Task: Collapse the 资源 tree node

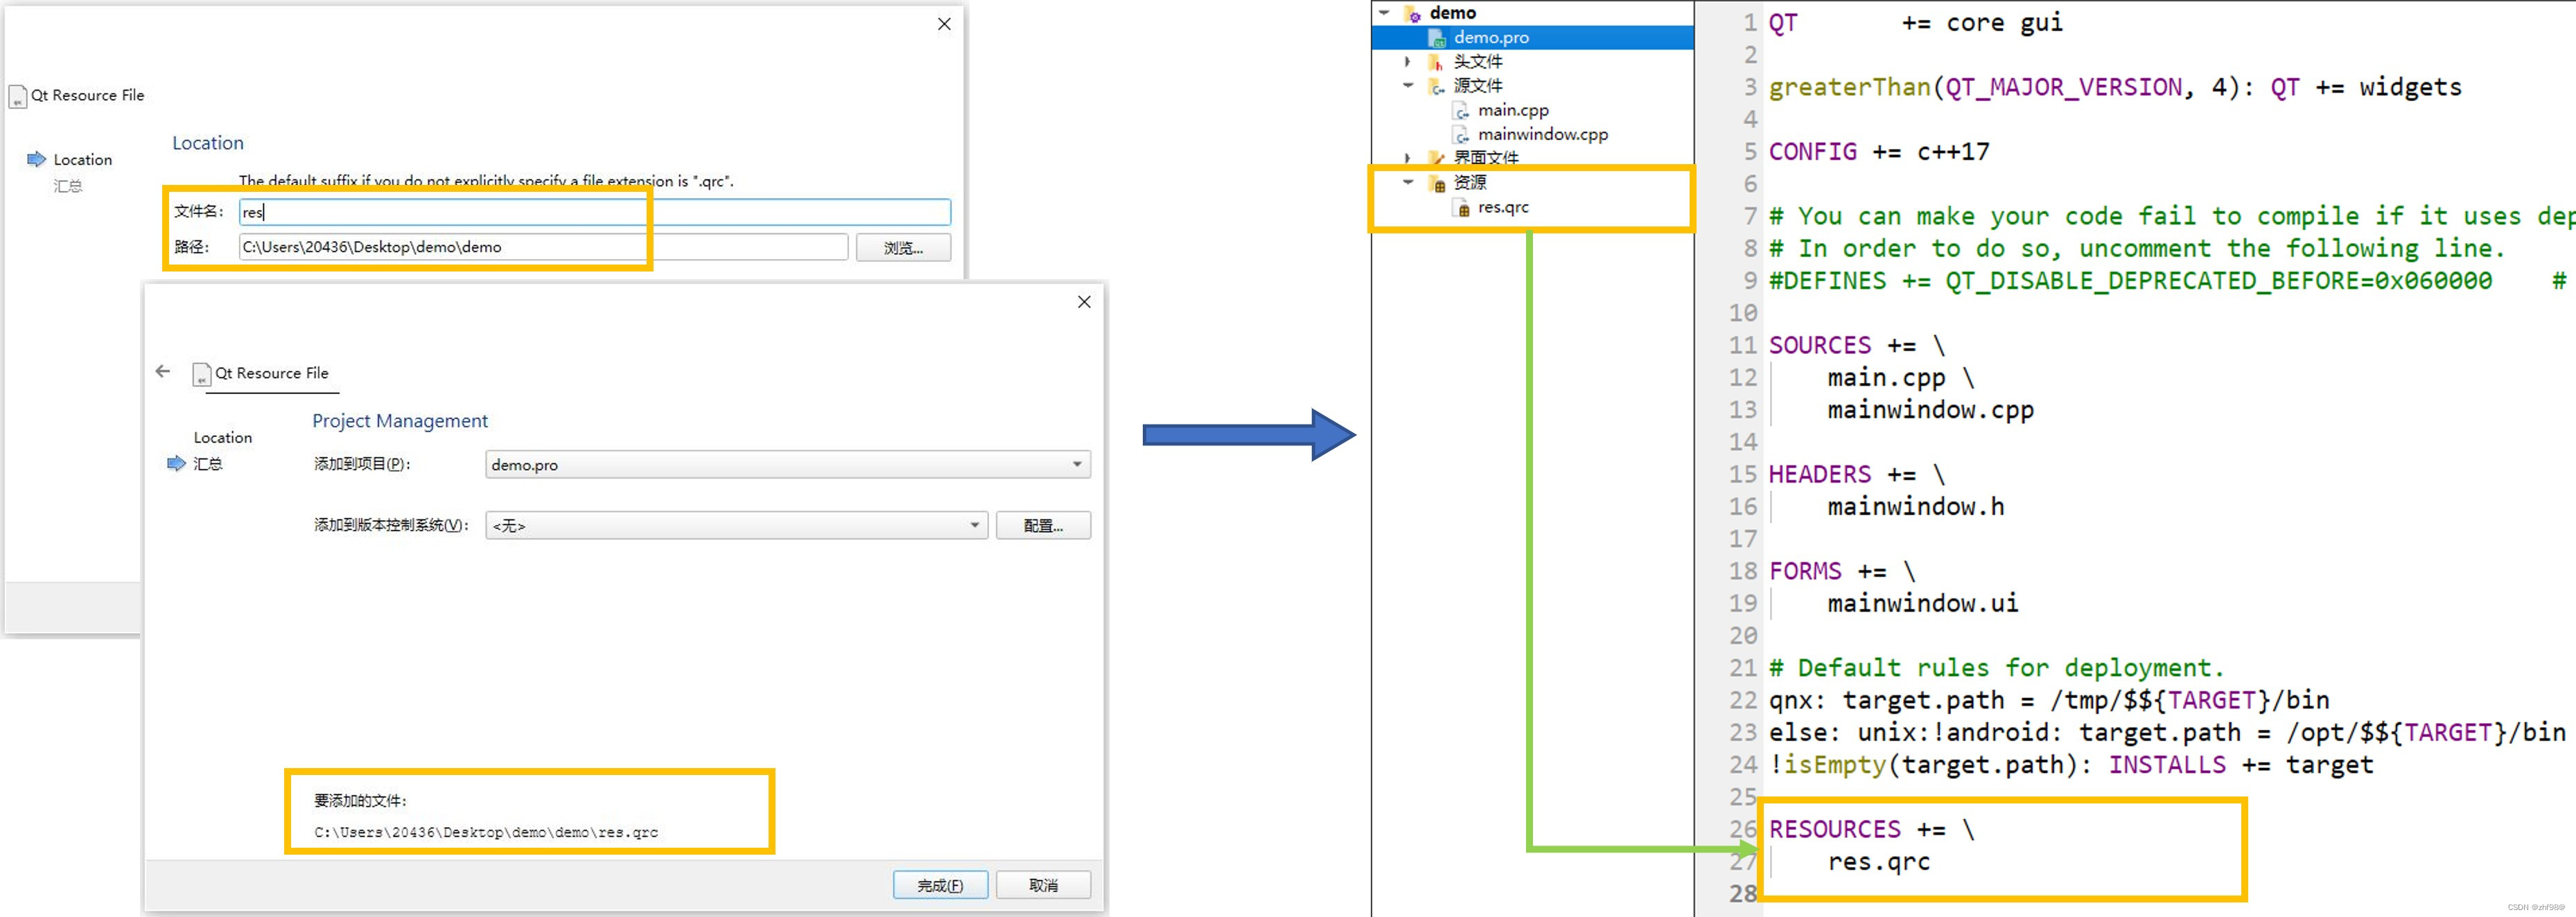Action: coord(1408,183)
